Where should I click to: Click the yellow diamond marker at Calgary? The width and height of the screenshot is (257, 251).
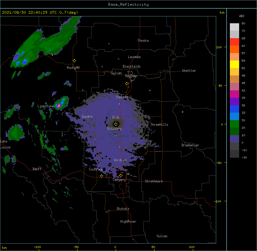click(121, 176)
